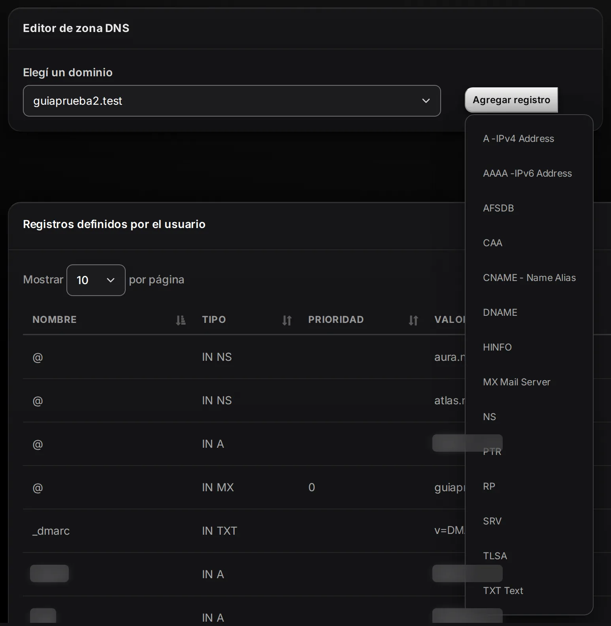Image resolution: width=611 pixels, height=626 pixels.
Task: Choose TLSA record type
Action: (x=495, y=556)
